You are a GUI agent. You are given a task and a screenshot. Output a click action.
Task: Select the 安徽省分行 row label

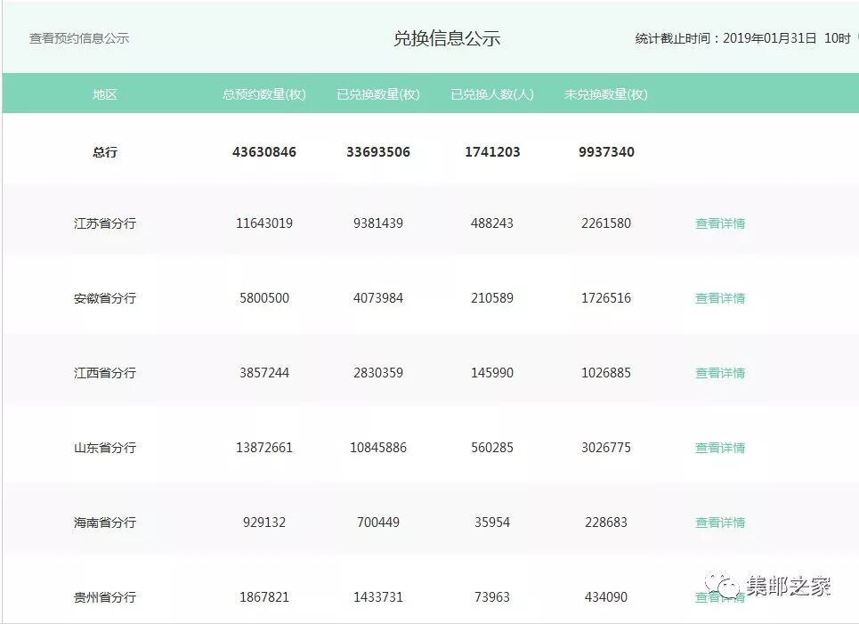click(x=105, y=298)
